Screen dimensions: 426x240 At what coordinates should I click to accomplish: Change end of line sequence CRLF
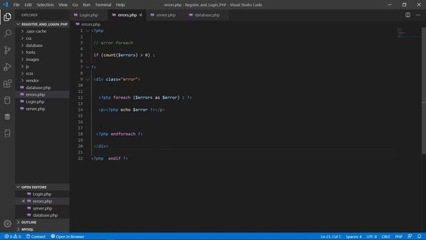point(386,237)
